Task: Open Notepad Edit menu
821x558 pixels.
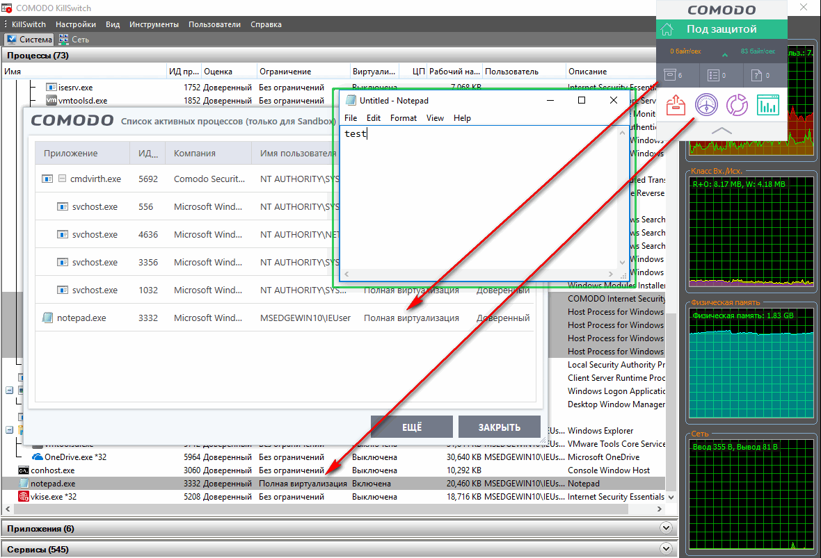Action: pyautogui.click(x=374, y=118)
